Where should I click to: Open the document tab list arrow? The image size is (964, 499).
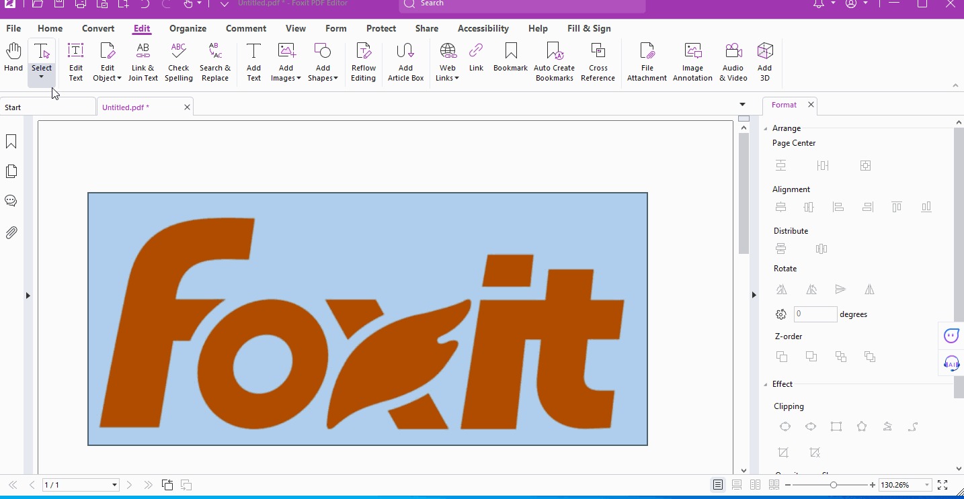coord(743,105)
